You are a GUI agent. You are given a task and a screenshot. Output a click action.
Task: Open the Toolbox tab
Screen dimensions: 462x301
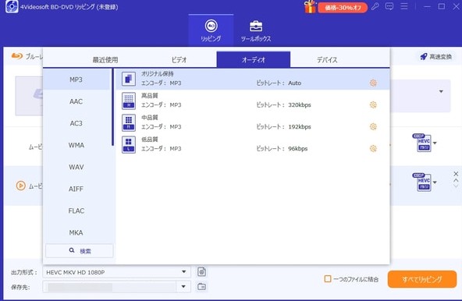point(256,30)
